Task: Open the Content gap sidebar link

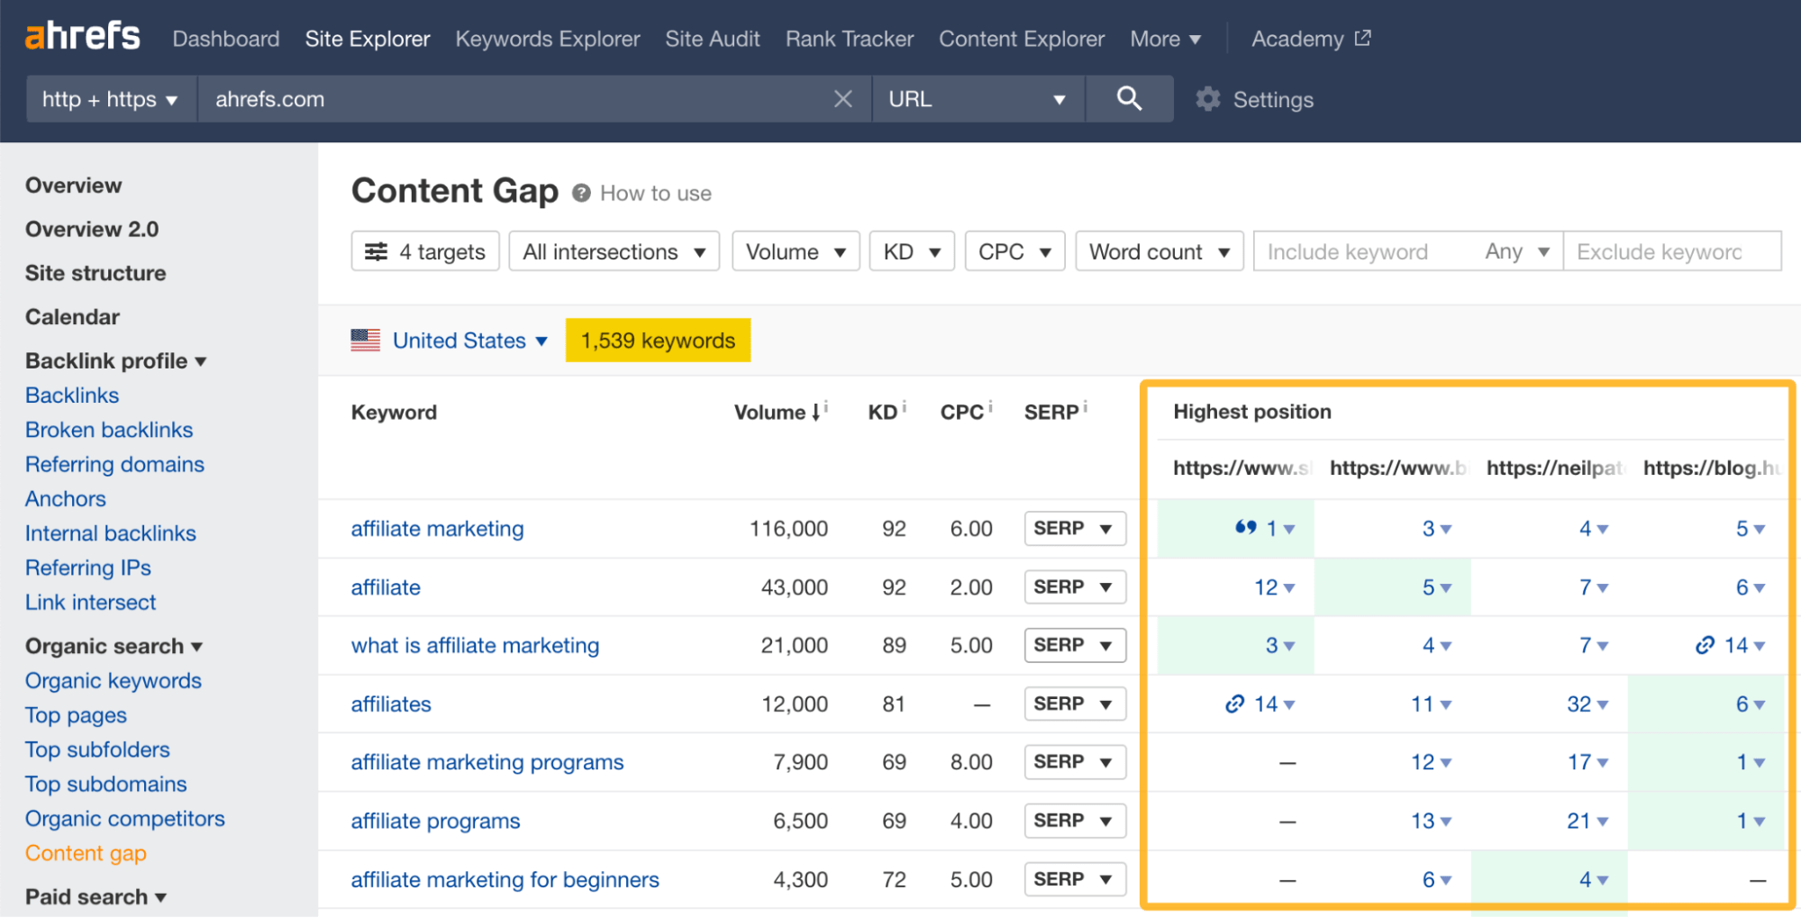Action: point(85,852)
